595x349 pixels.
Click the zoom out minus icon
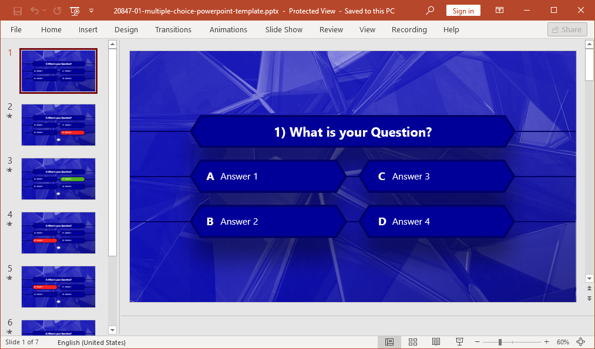pyautogui.click(x=478, y=342)
